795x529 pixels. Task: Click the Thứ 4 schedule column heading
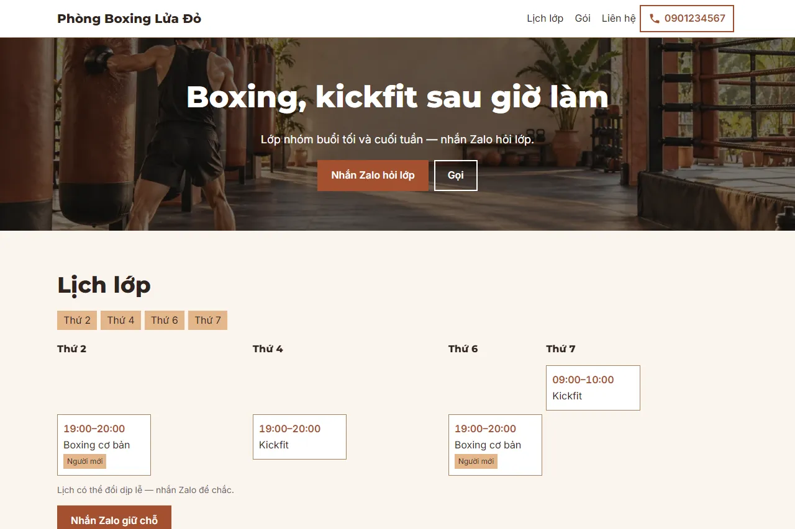click(x=268, y=349)
